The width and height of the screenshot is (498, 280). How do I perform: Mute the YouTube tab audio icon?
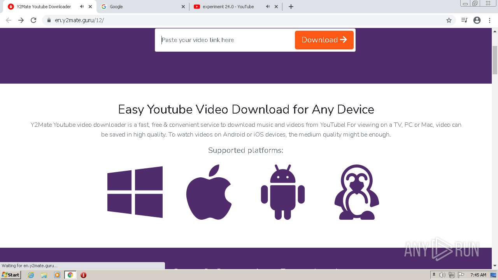pos(268,7)
